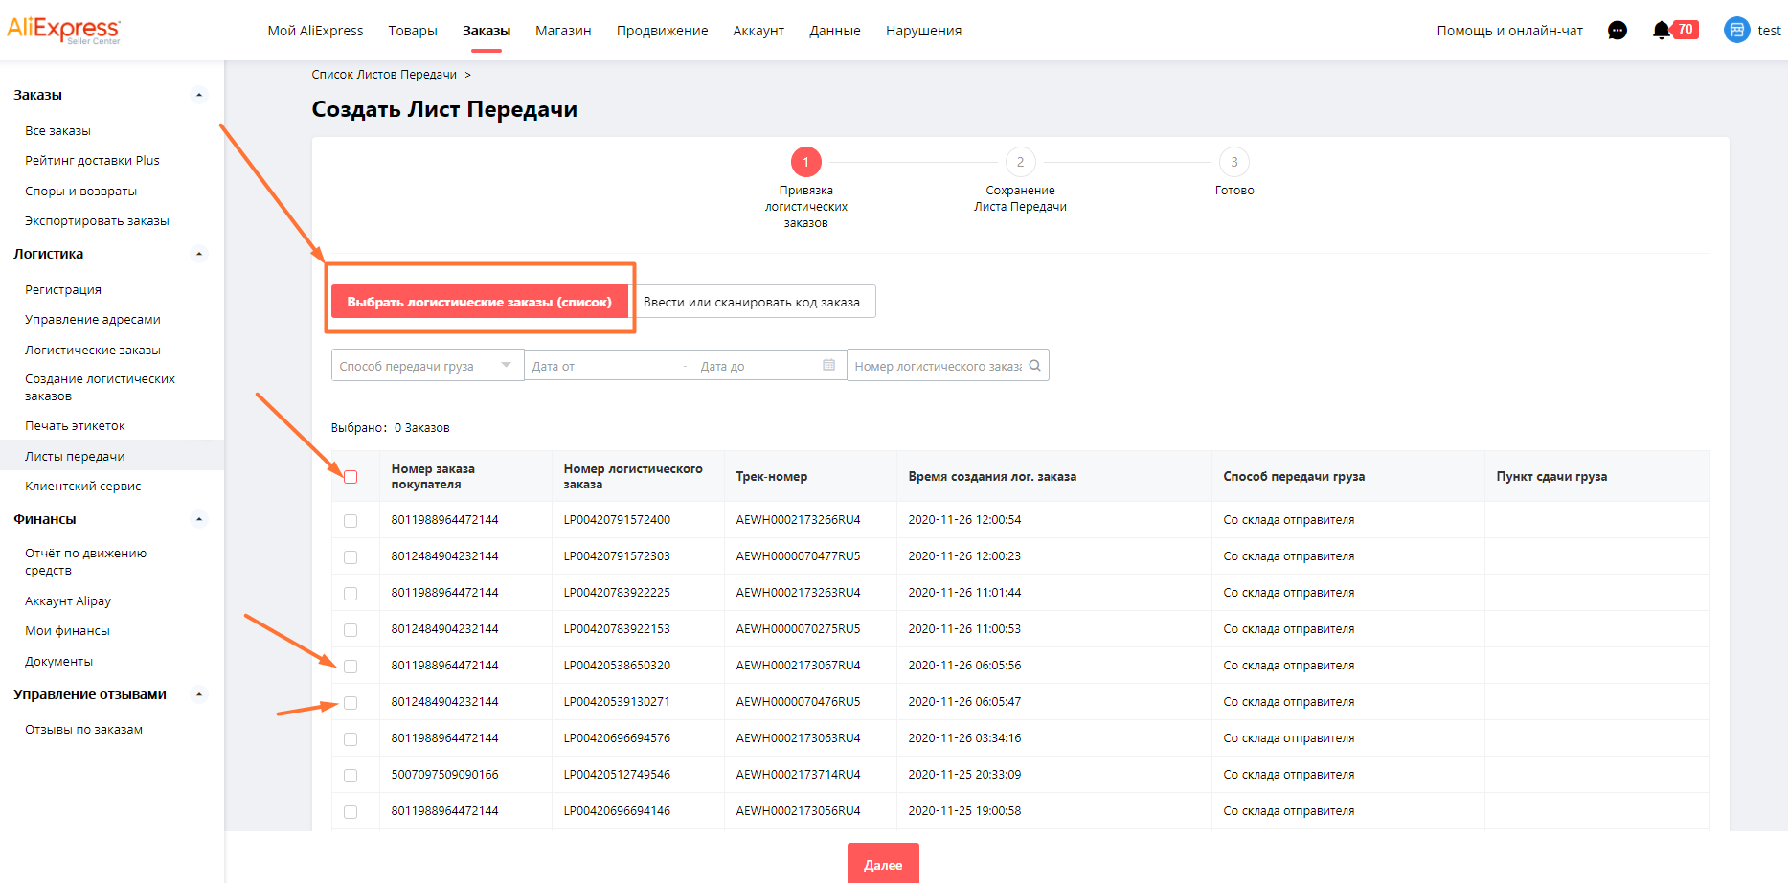Open Экспортировать заказы in sidebar
The height and width of the screenshot is (883, 1788).
point(97,221)
